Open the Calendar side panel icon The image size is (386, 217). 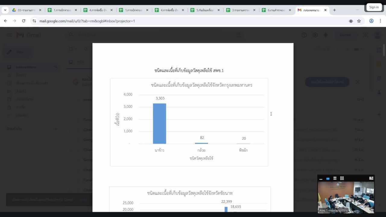coord(379,50)
